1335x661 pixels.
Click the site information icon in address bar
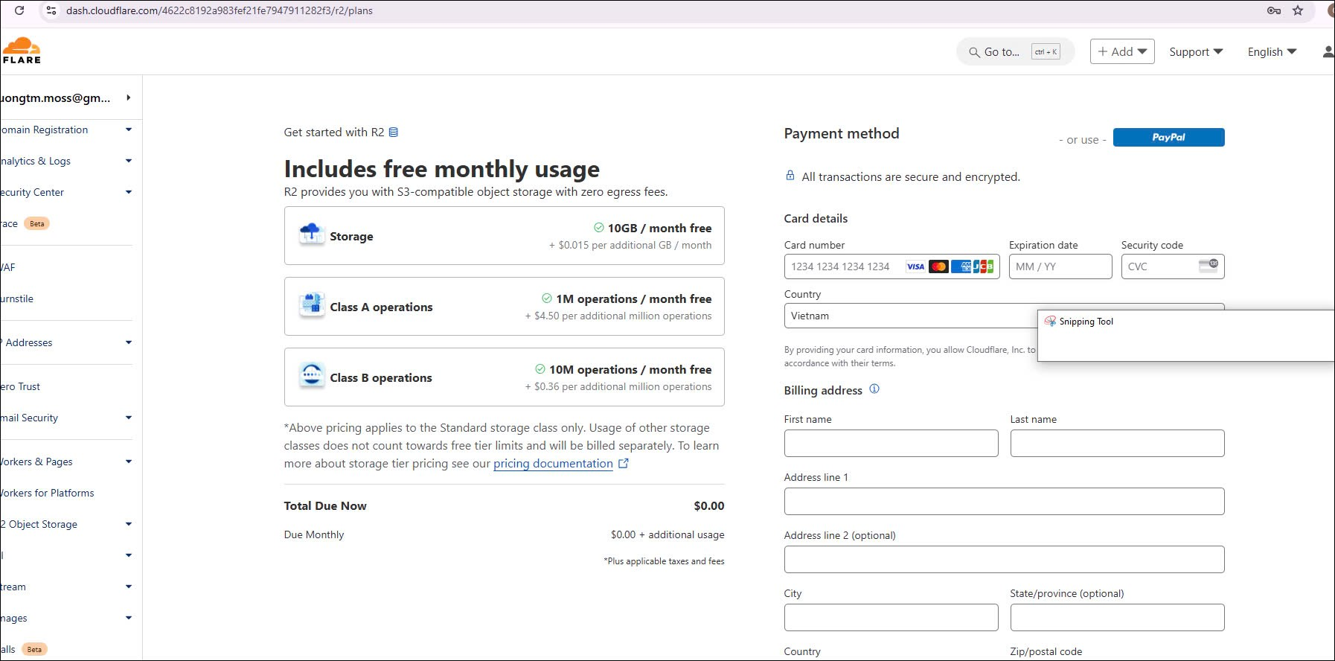pos(51,10)
